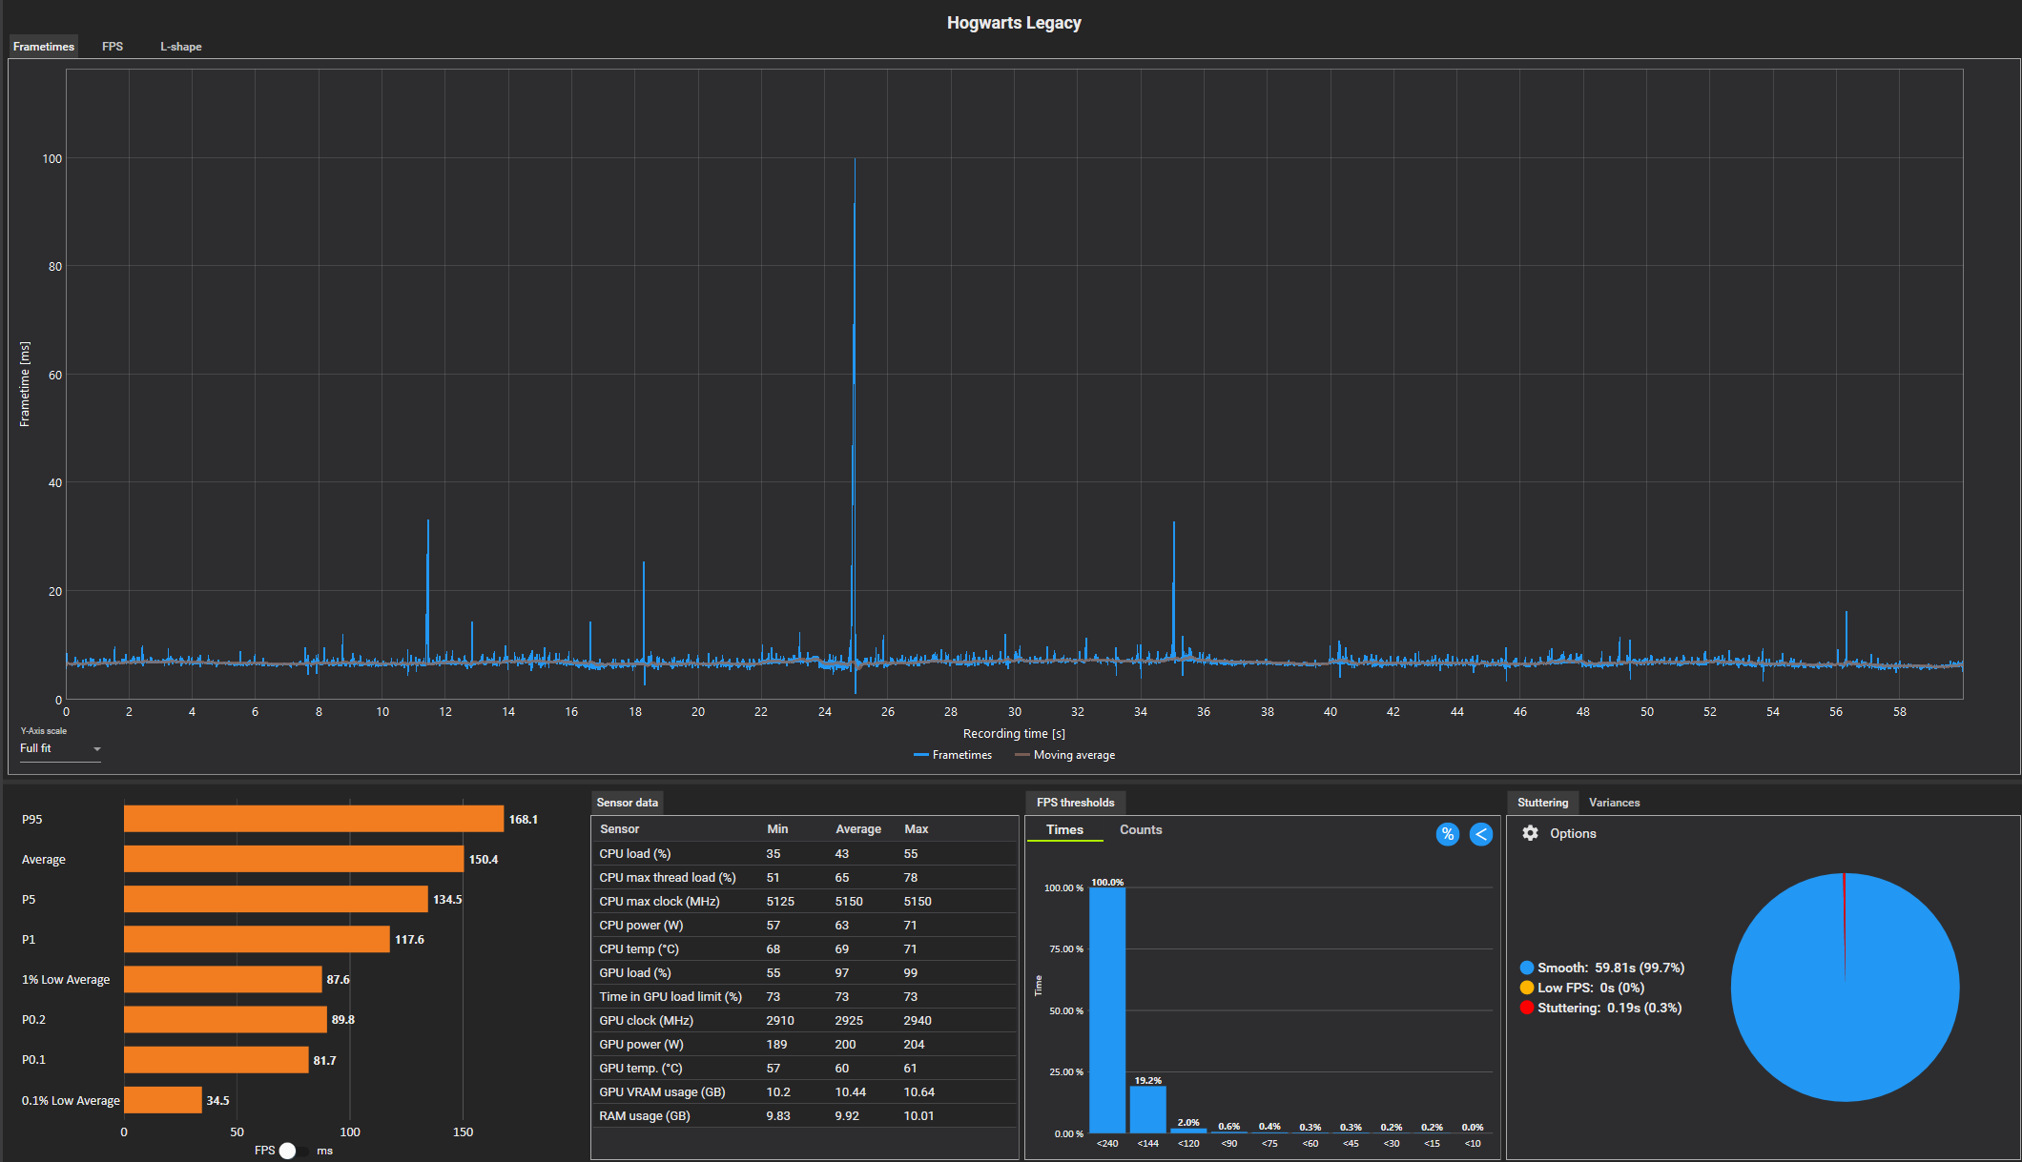Viewport: 2022px width, 1162px height.
Task: Click the Moving average legend marker
Action: (x=1021, y=755)
